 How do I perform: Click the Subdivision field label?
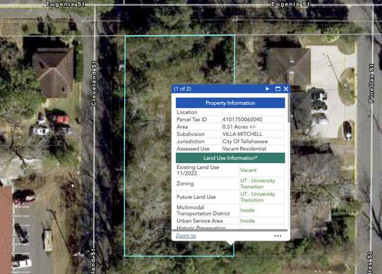click(190, 134)
